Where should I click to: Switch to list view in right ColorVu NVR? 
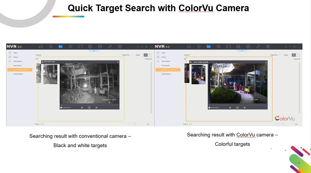pyautogui.click(x=298, y=55)
